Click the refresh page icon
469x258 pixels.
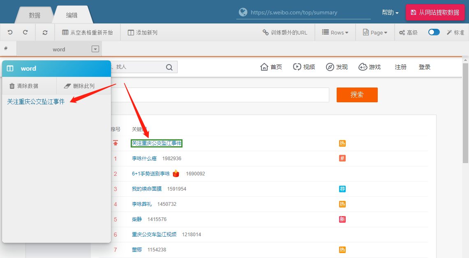[45, 32]
